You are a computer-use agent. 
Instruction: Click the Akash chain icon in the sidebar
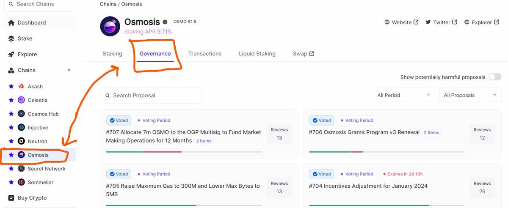point(22,86)
